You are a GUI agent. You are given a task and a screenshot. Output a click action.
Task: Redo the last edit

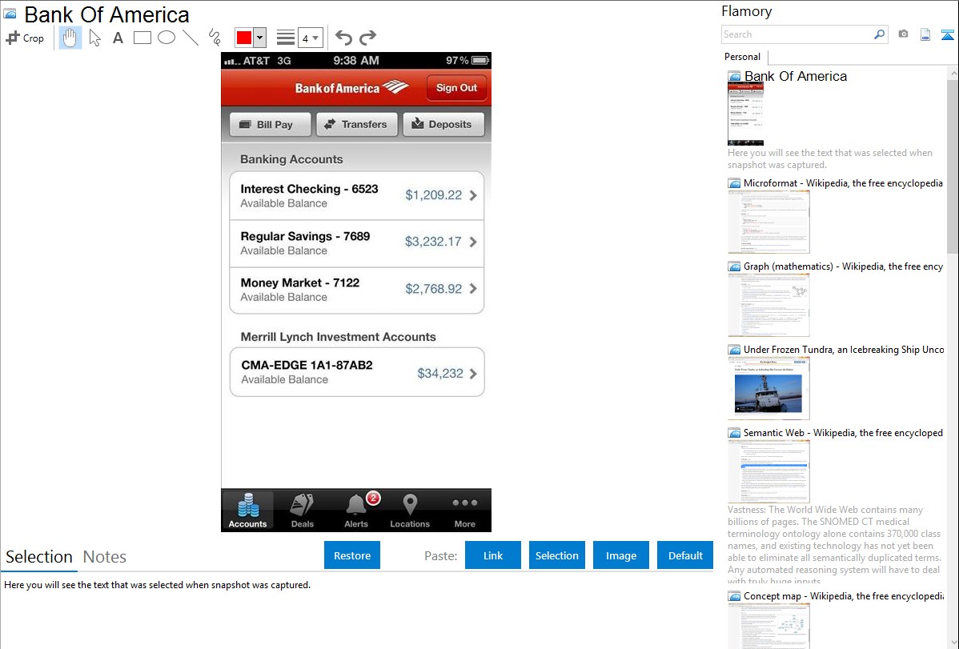(367, 38)
